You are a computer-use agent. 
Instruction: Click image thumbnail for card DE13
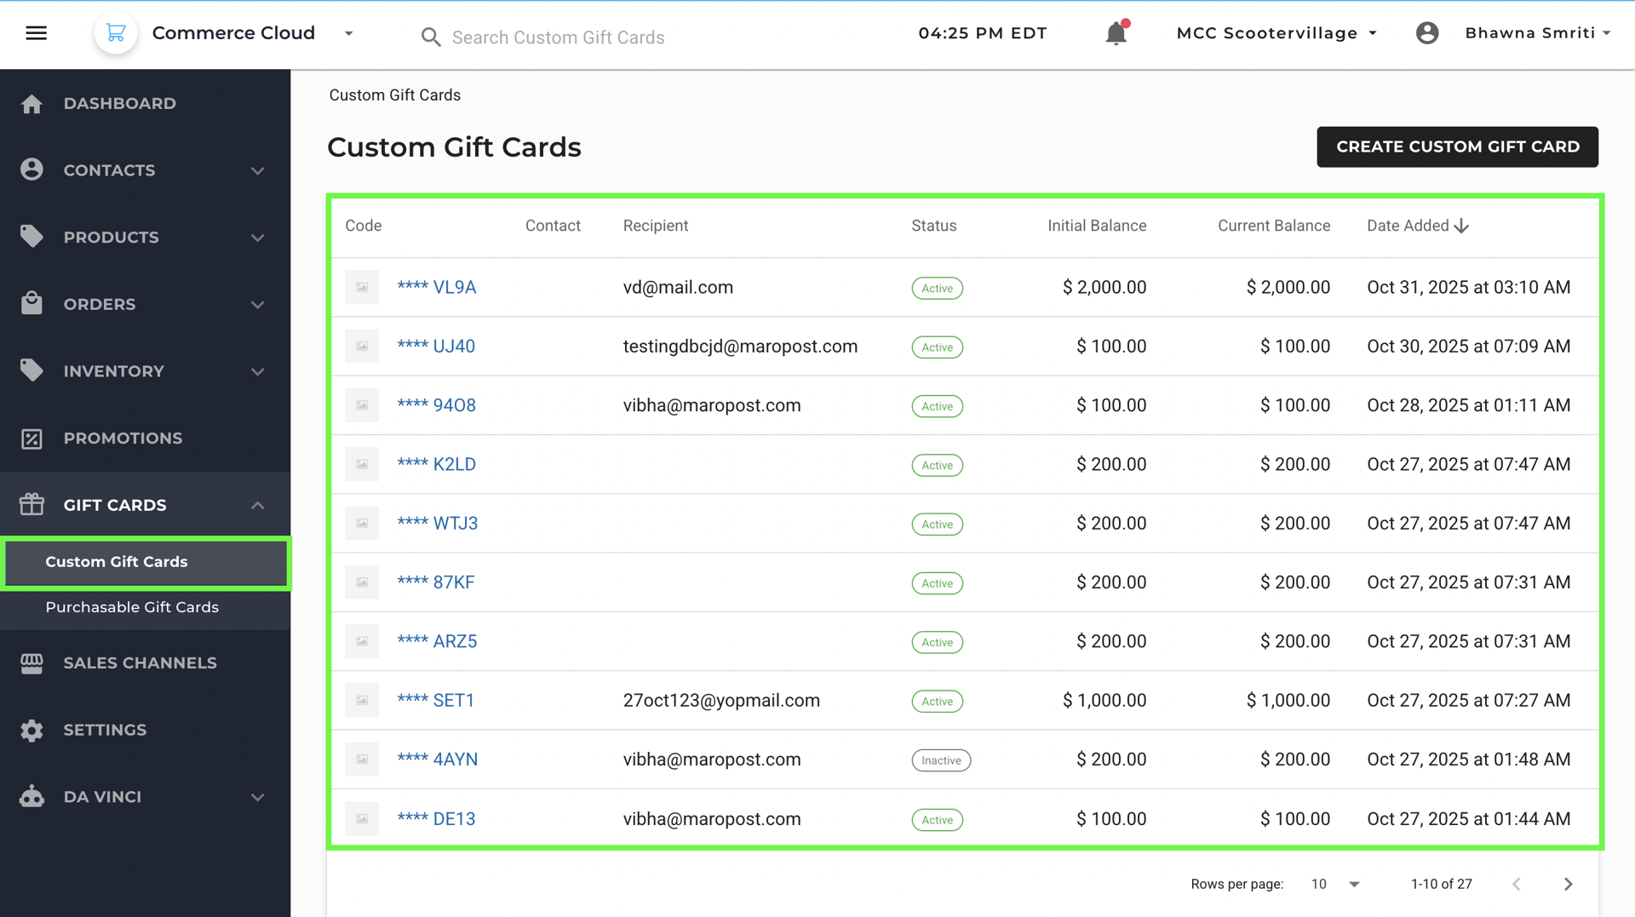(x=362, y=819)
